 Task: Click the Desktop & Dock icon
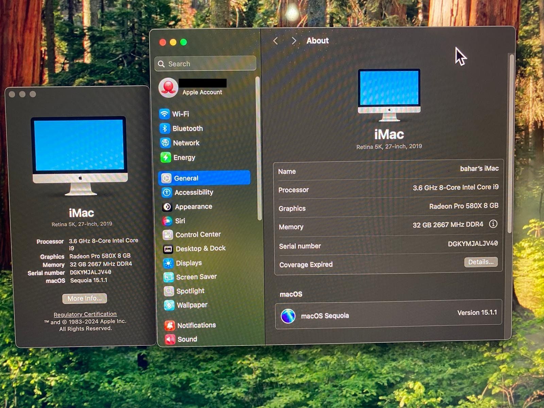click(168, 249)
